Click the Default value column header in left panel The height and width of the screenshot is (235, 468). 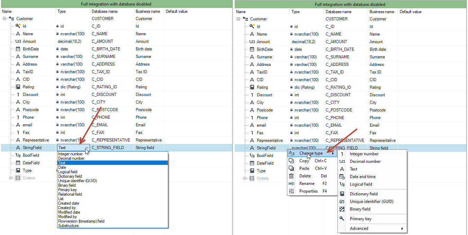pos(198,11)
